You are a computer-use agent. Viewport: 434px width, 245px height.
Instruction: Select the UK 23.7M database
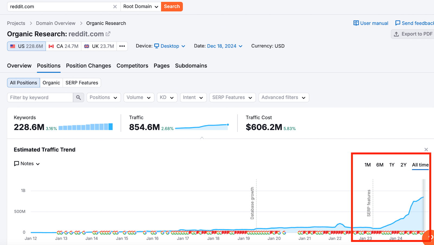(x=99, y=46)
